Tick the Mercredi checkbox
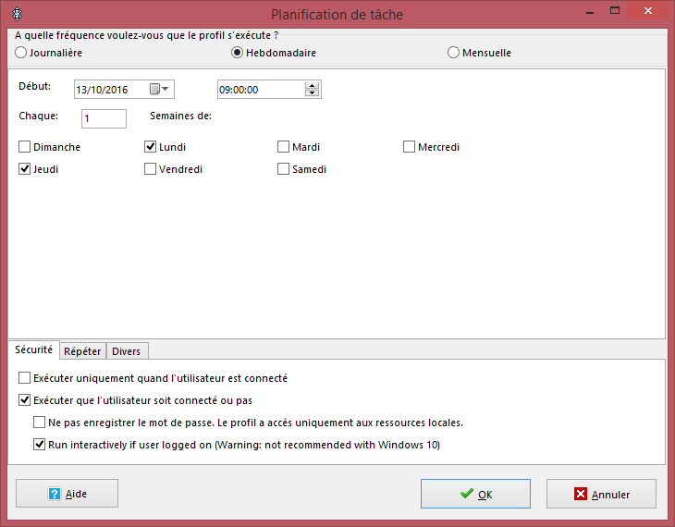The width and height of the screenshot is (675, 527). pyautogui.click(x=410, y=147)
